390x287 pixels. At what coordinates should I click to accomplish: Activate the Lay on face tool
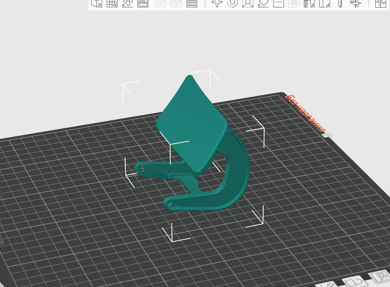pyautogui.click(x=263, y=3)
